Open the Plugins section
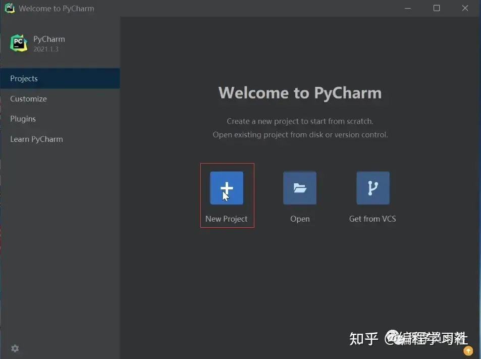 point(23,119)
